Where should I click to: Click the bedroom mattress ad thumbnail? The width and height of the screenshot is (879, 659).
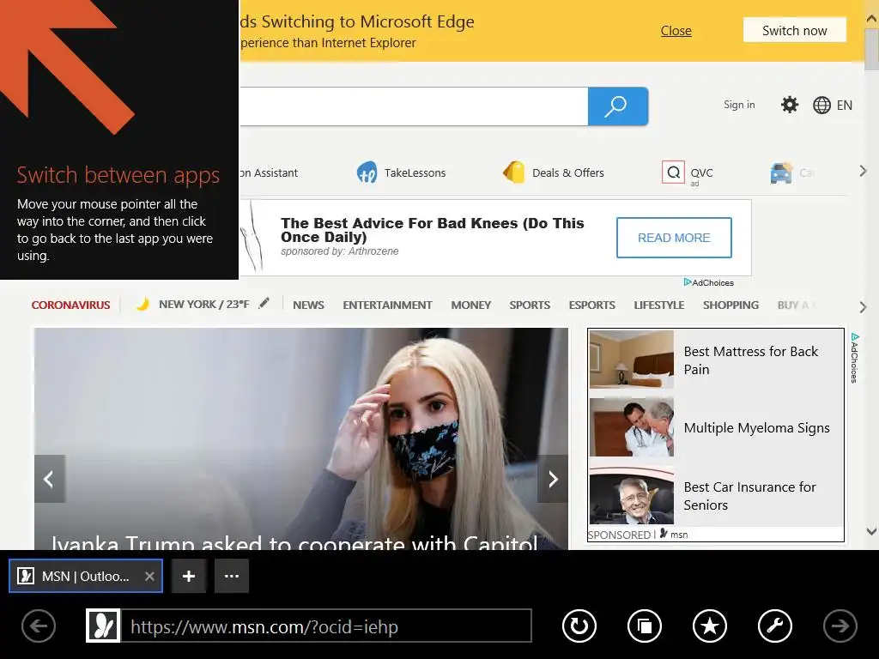(631, 360)
